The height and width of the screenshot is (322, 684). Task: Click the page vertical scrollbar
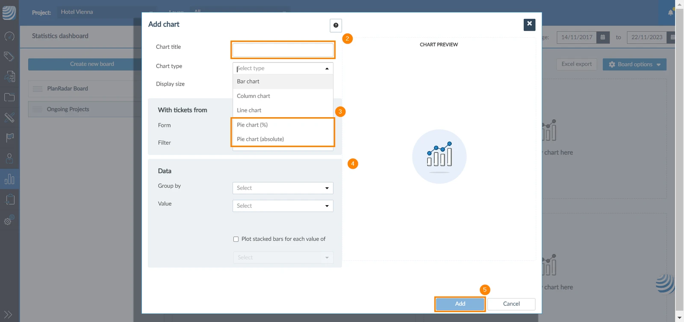point(679,161)
